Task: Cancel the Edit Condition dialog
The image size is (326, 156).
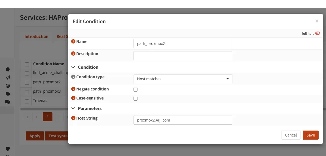Action: pyautogui.click(x=291, y=135)
